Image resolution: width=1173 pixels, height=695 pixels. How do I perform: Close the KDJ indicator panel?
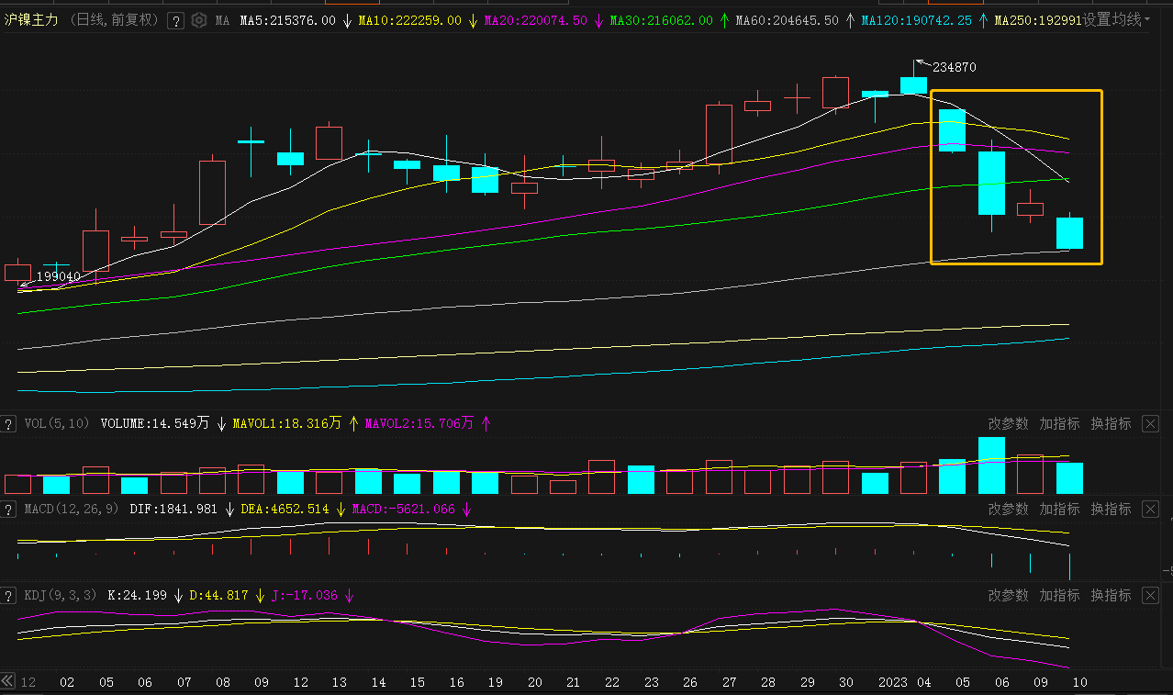coord(1150,595)
